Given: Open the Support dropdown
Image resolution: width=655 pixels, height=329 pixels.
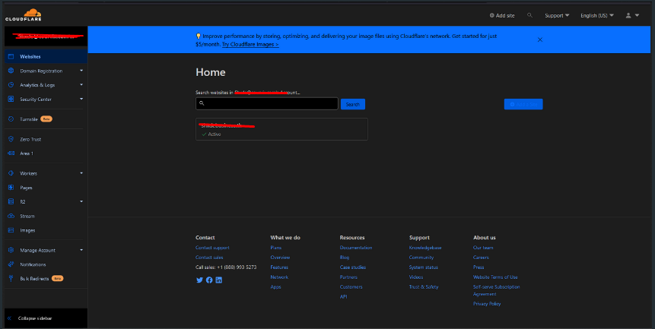Looking at the screenshot, I should tap(557, 15).
